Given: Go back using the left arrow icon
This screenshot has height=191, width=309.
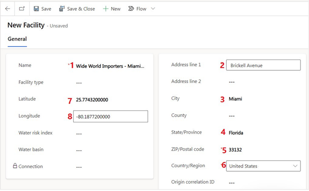Looking at the screenshot, I should (x=7, y=9).
